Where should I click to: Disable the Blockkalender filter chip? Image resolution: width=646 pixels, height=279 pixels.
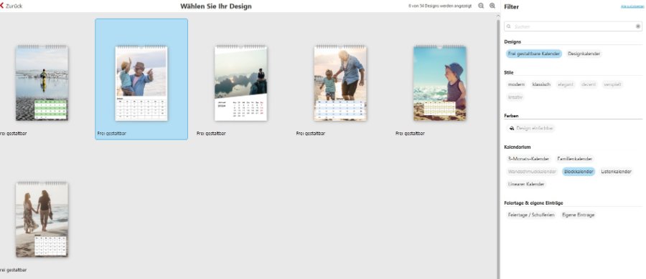coord(579,172)
